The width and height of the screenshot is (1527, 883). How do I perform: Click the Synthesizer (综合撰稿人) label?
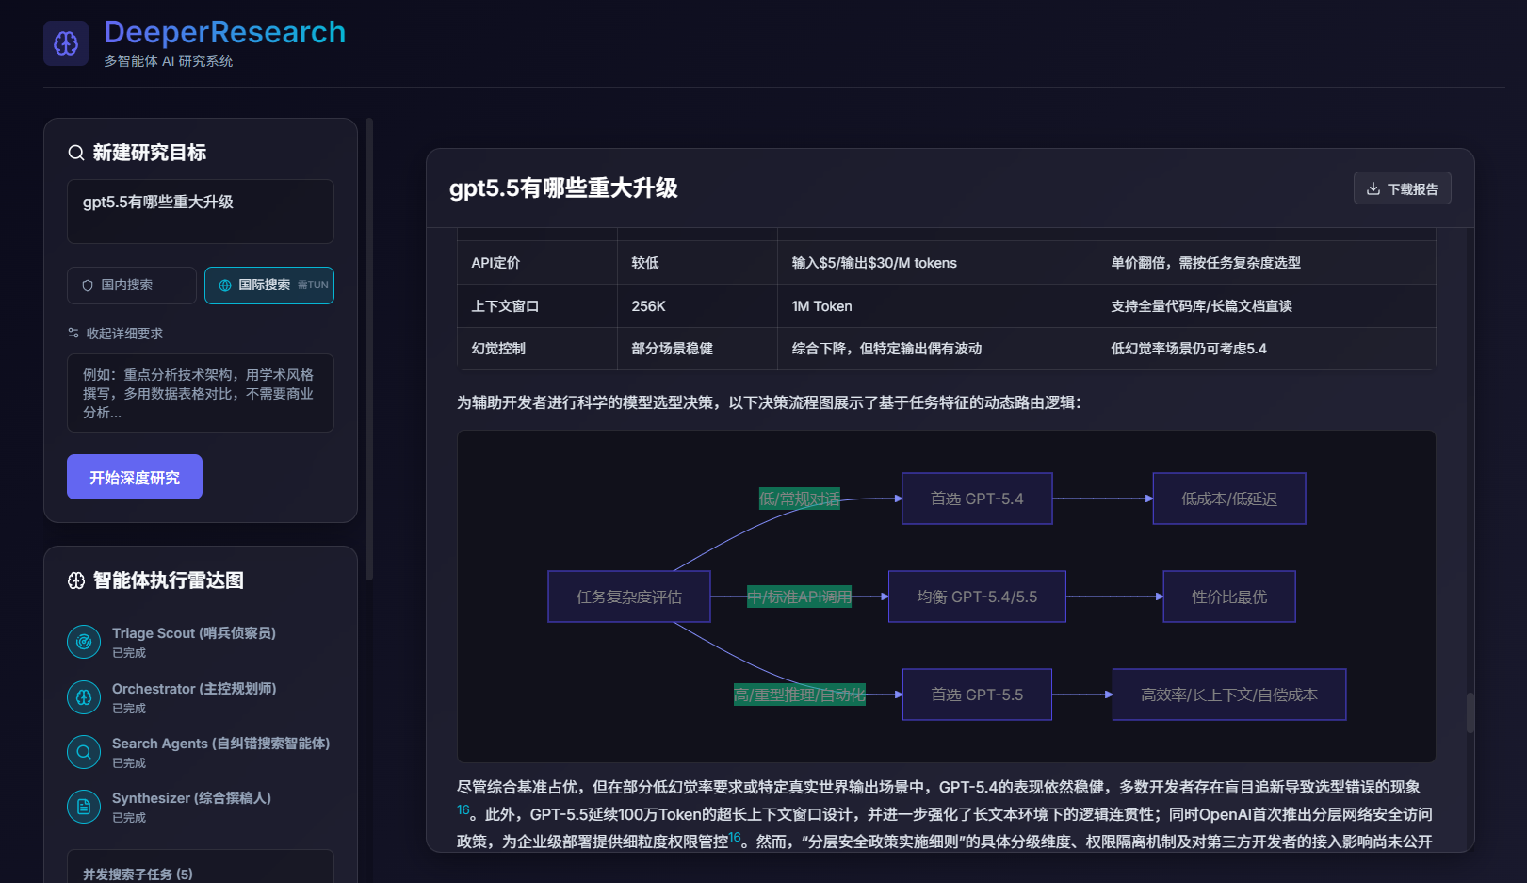(x=191, y=798)
